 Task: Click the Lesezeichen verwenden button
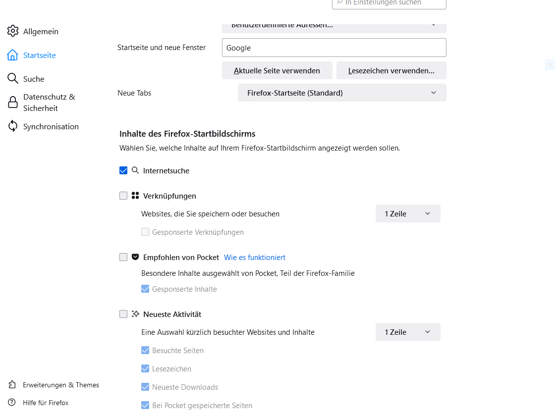391,70
